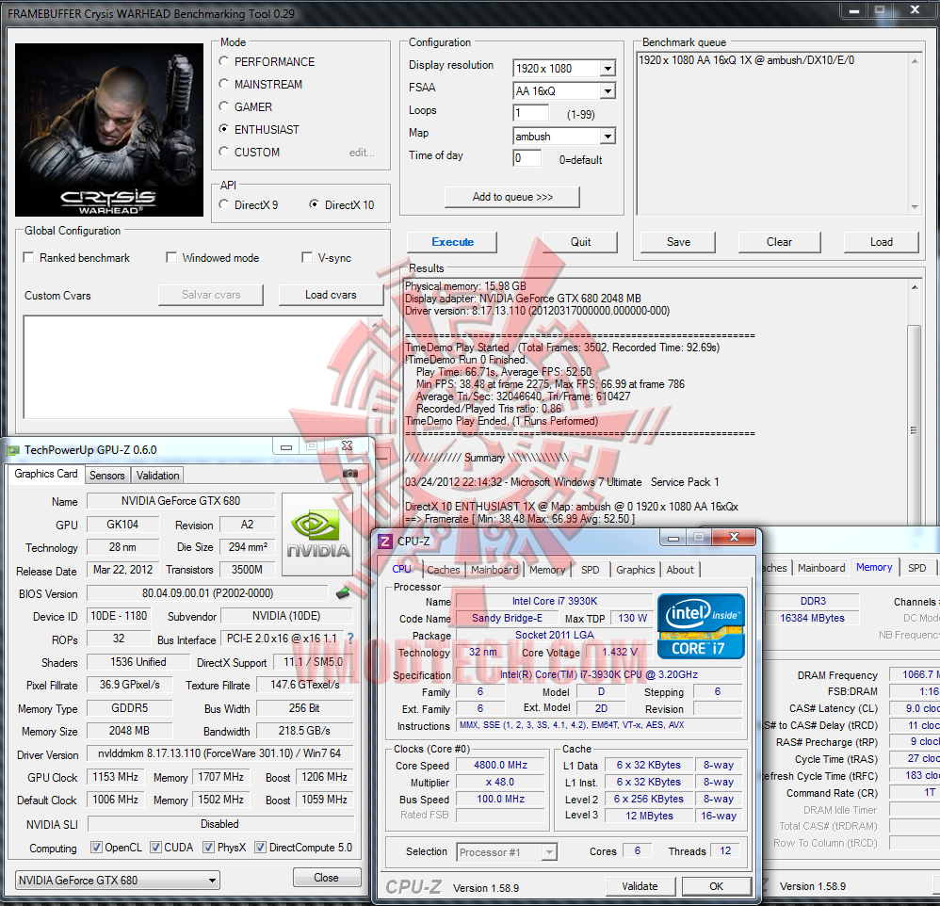Select the MAINSTREAM mode radio button
Image resolution: width=940 pixels, height=906 pixels.
click(223, 84)
